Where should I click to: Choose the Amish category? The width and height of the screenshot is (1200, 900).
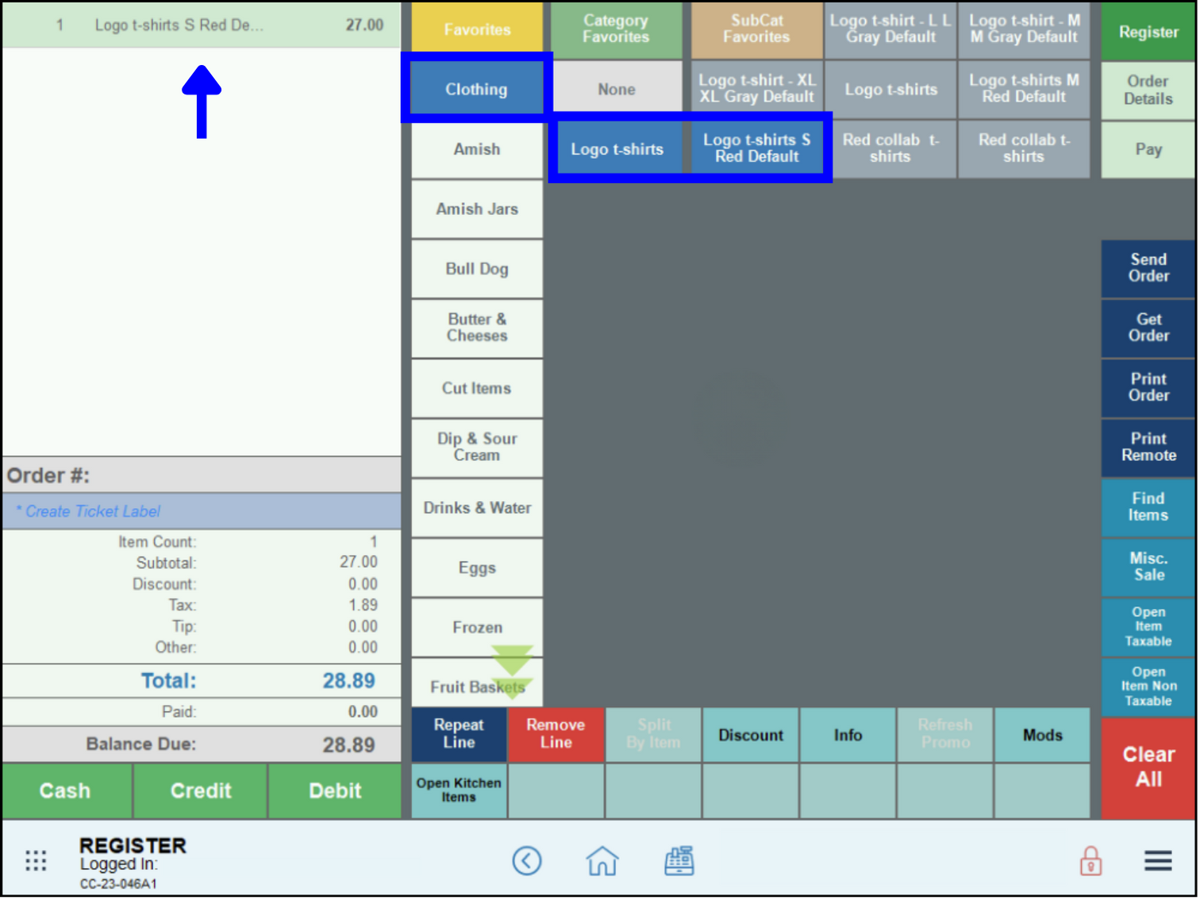pyautogui.click(x=477, y=149)
